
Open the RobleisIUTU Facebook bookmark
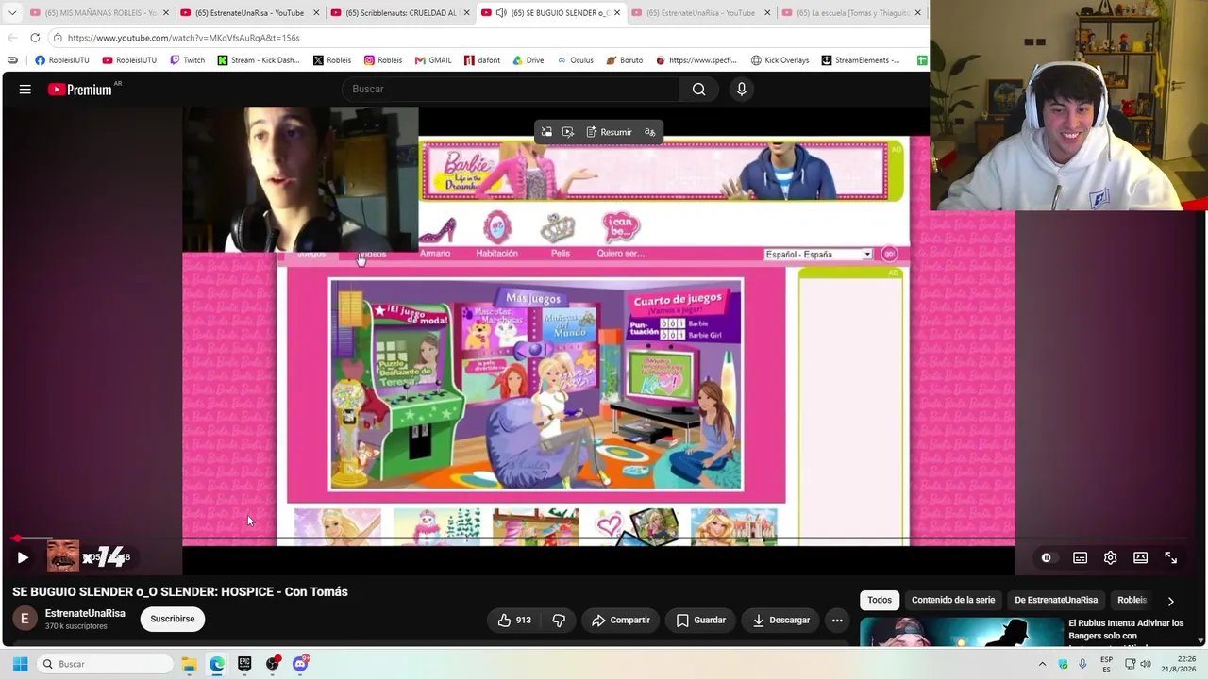pyautogui.click(x=62, y=60)
